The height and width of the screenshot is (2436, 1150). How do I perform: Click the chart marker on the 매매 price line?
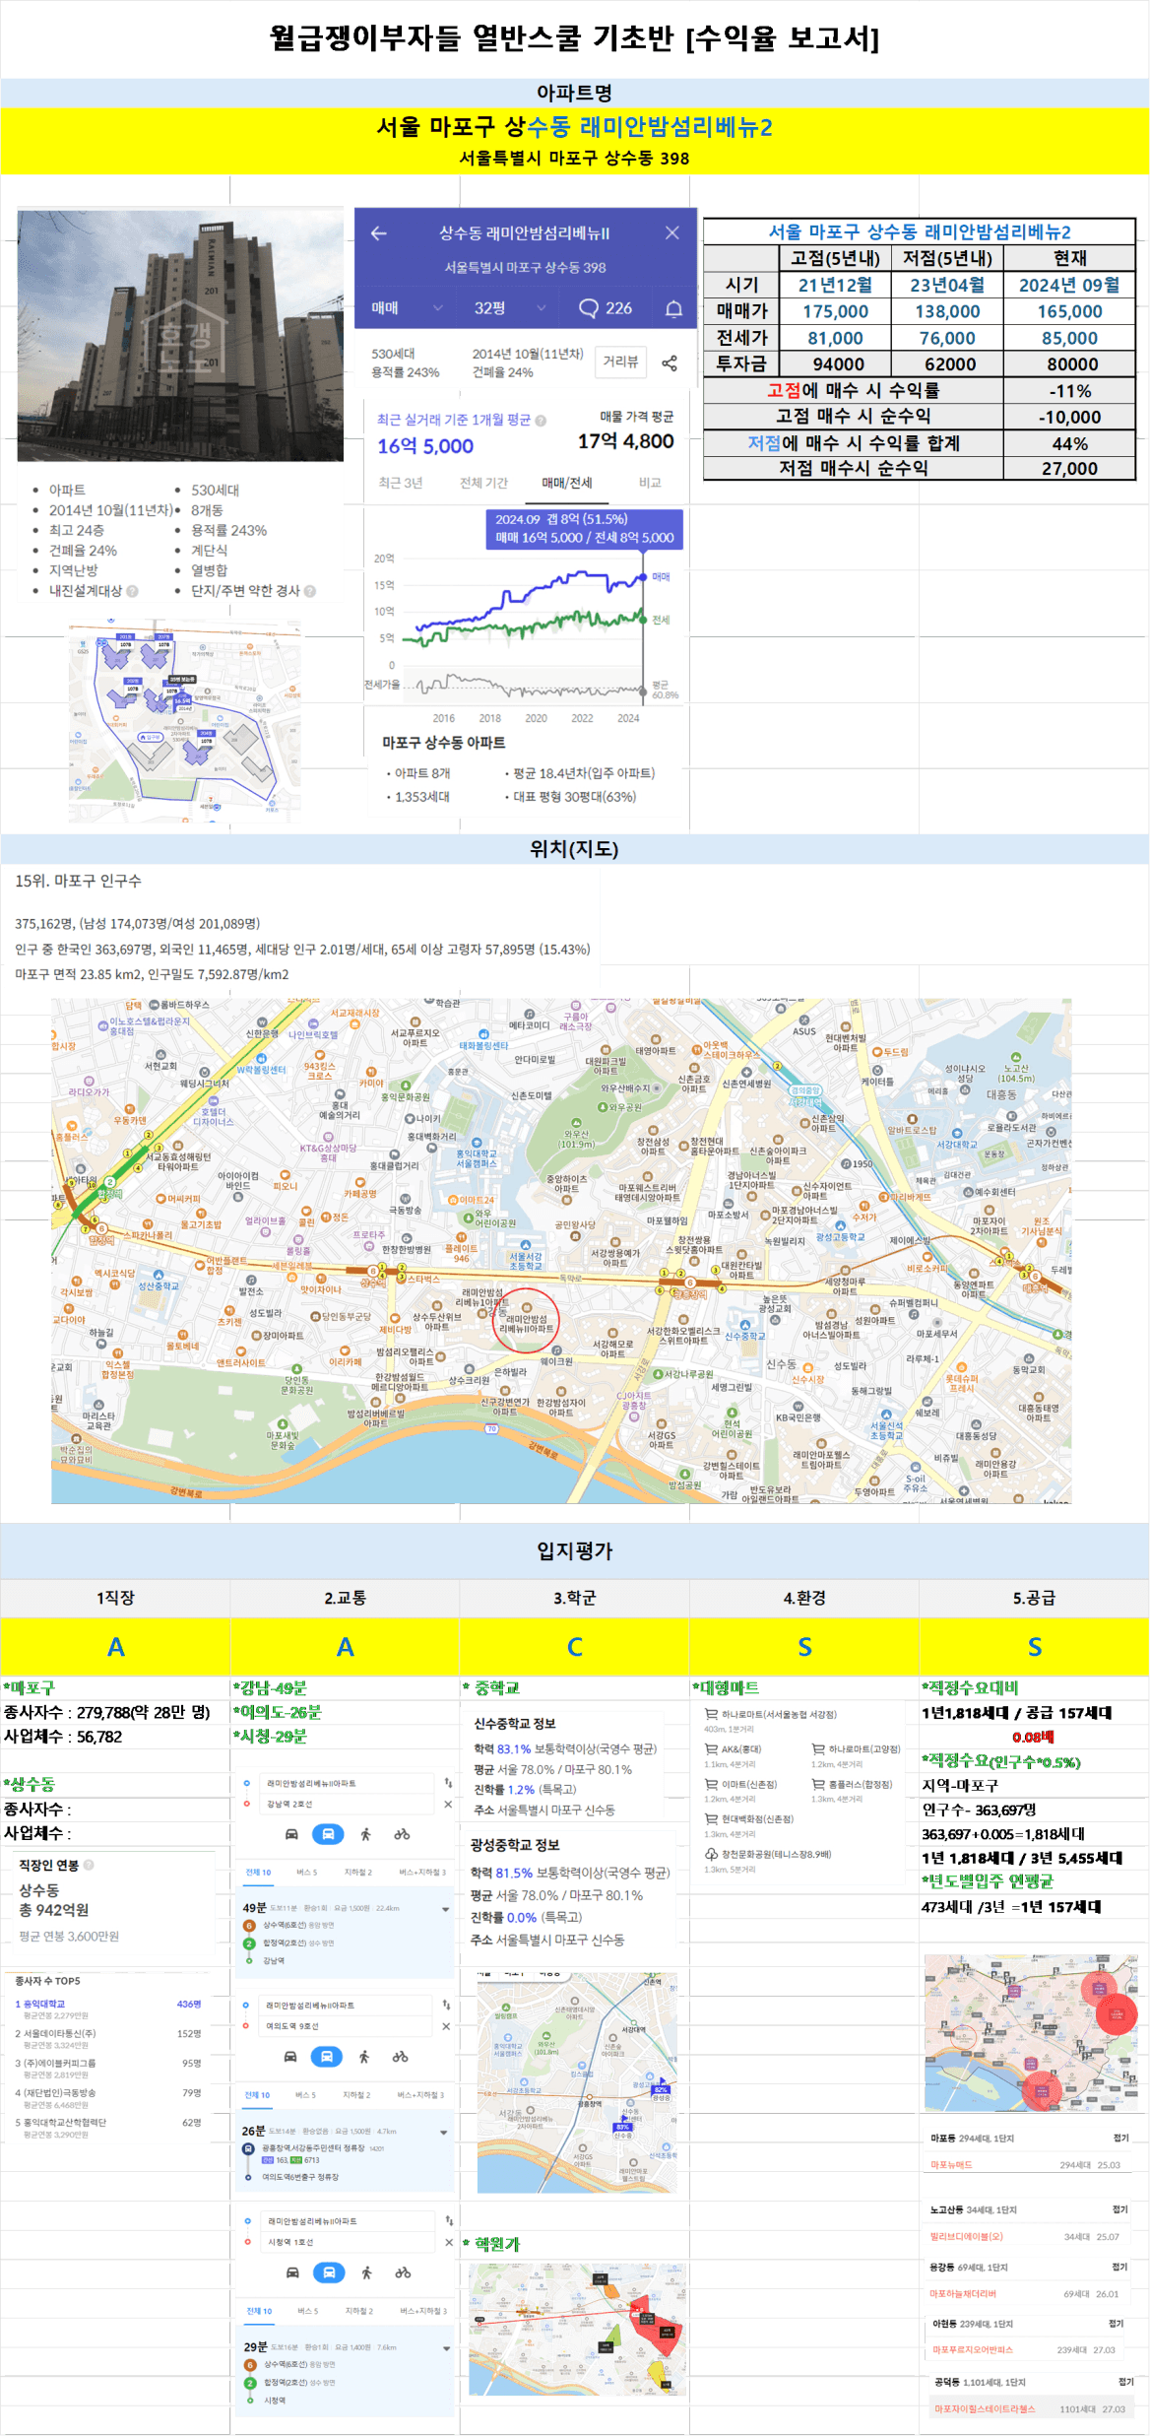coord(644,577)
